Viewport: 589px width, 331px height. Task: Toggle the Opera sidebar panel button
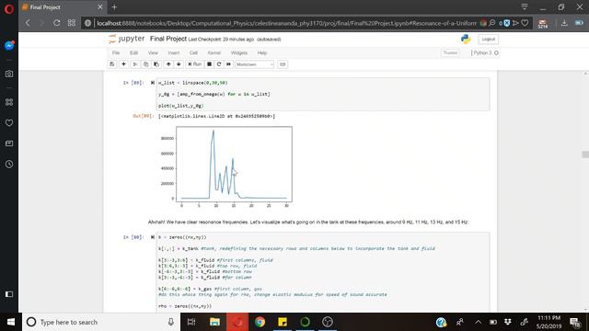9,294
